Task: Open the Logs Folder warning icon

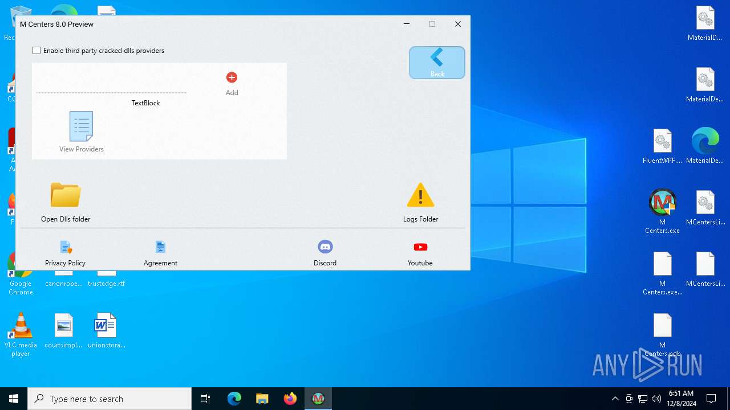Action: tap(420, 195)
